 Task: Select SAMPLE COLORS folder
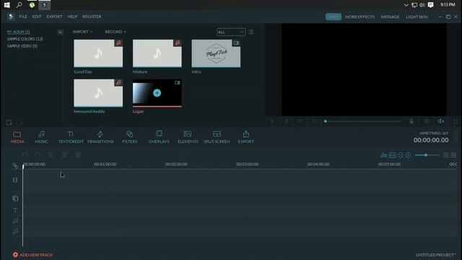coord(25,39)
